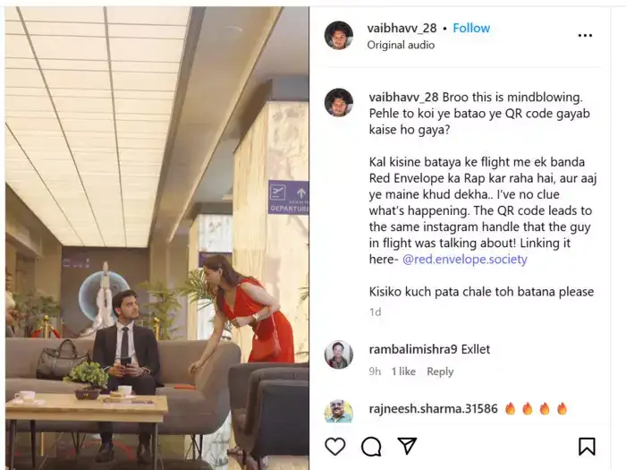The width and height of the screenshot is (626, 470).
Task: View rambalimishra9's profile picture
Action: 339,355
